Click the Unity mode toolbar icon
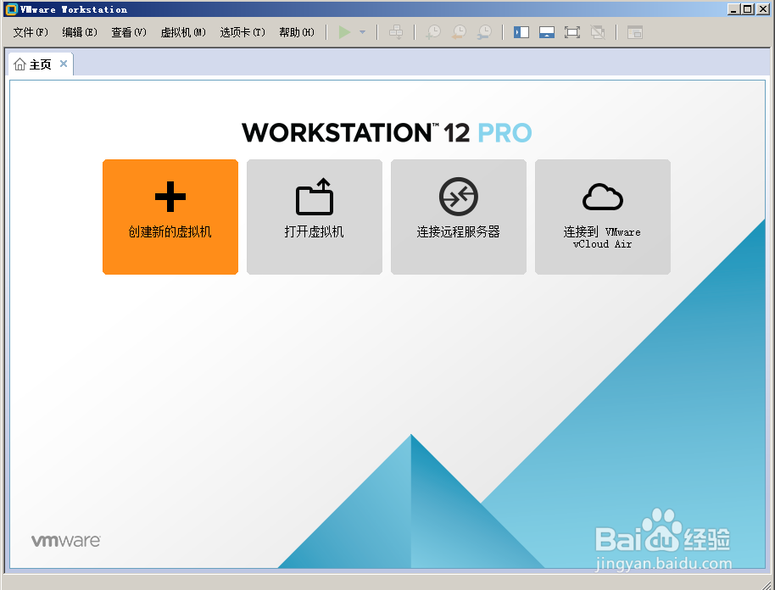 point(598,32)
